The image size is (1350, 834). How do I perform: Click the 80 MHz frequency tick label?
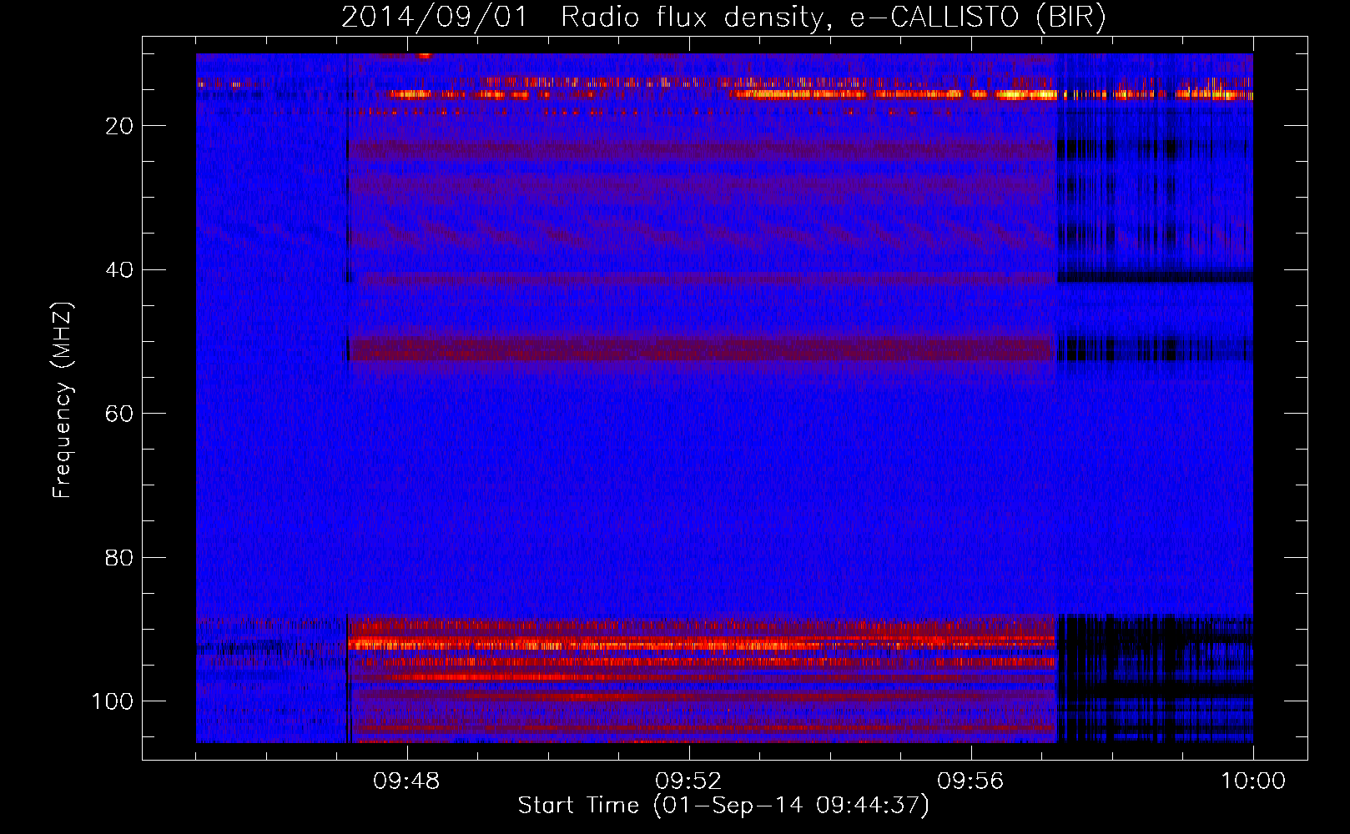(x=119, y=558)
